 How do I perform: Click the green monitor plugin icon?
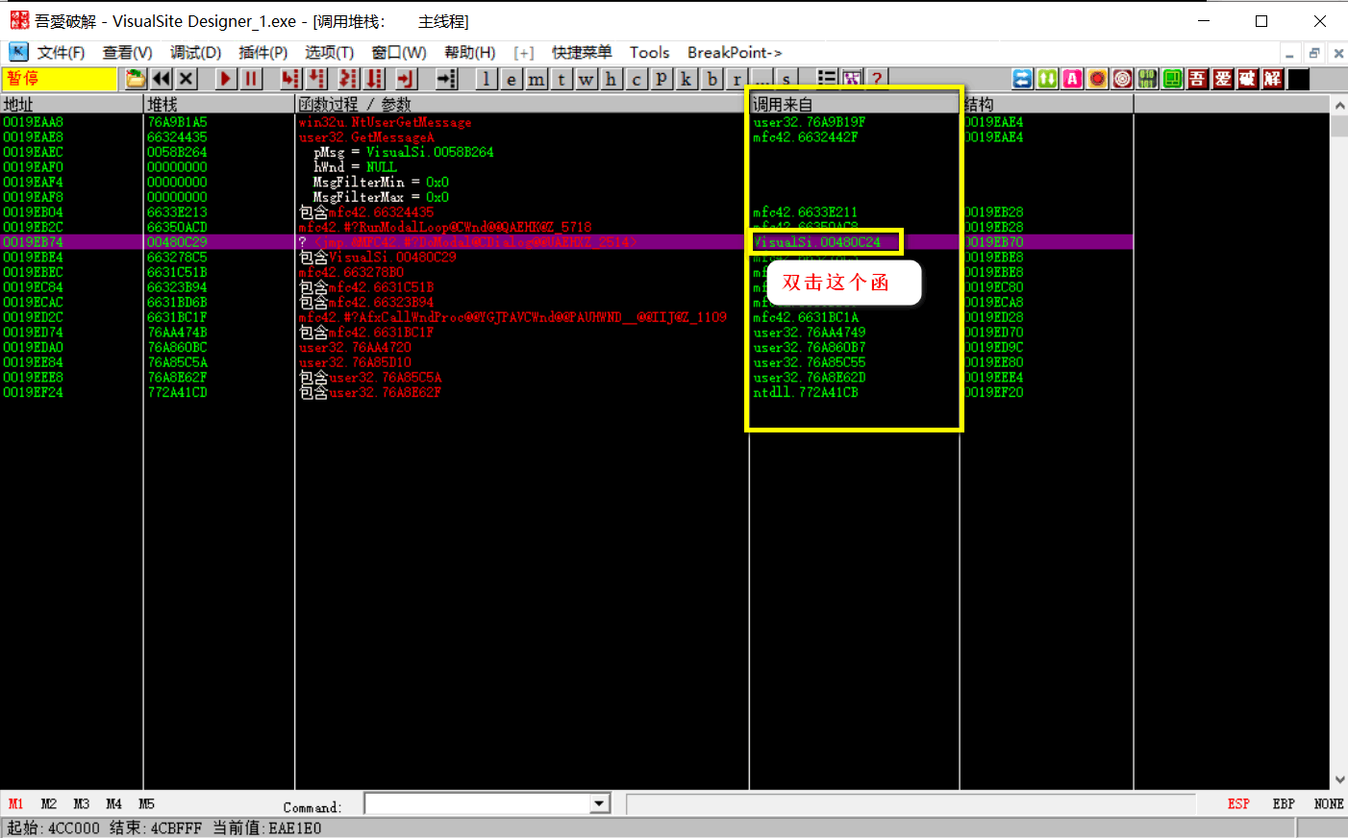pyautogui.click(x=1173, y=79)
